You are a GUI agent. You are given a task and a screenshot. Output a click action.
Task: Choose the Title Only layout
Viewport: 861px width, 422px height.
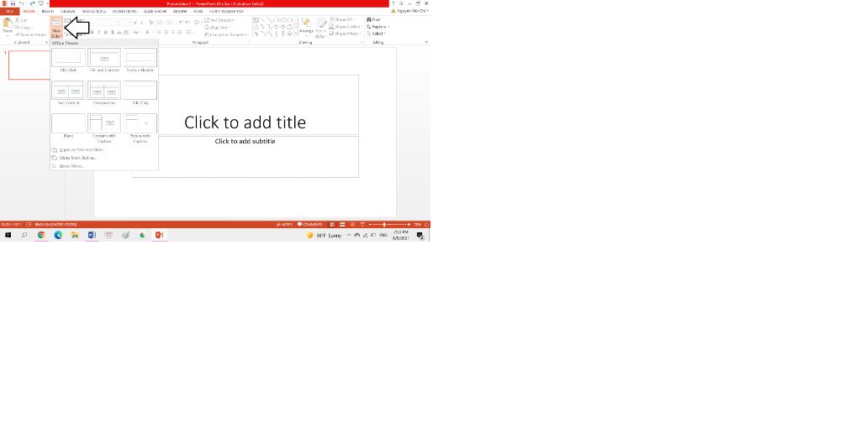click(140, 93)
